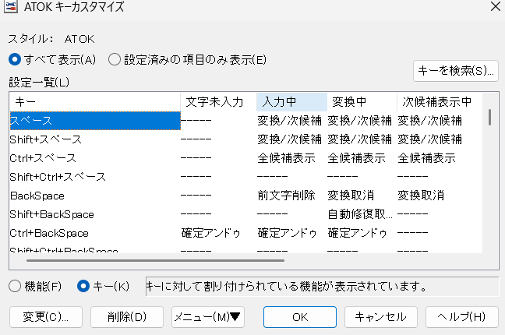Open the キーを検索(S)... search button

456,71
